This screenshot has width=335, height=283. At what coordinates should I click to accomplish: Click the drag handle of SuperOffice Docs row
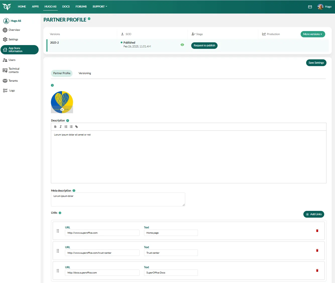point(58,271)
